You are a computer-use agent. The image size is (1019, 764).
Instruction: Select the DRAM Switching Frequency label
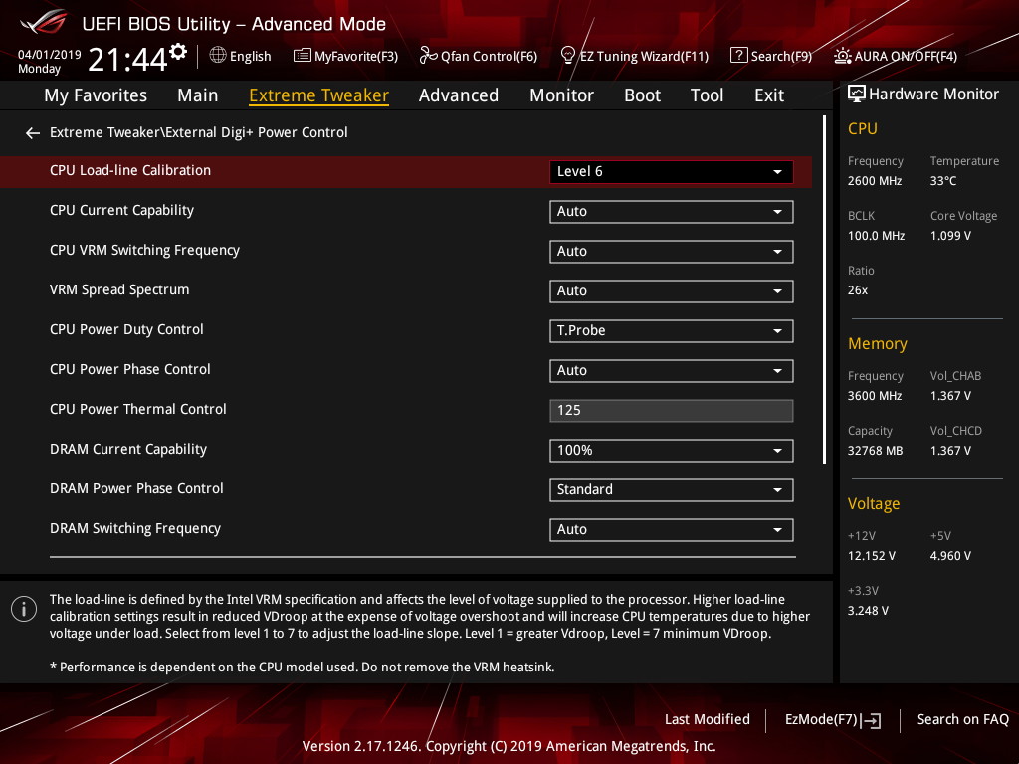(135, 529)
